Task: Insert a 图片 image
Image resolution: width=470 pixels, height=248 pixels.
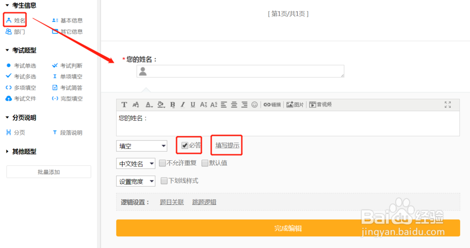Action: point(295,105)
